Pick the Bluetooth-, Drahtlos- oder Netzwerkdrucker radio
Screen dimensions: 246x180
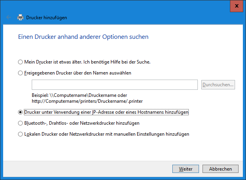pos(20,123)
